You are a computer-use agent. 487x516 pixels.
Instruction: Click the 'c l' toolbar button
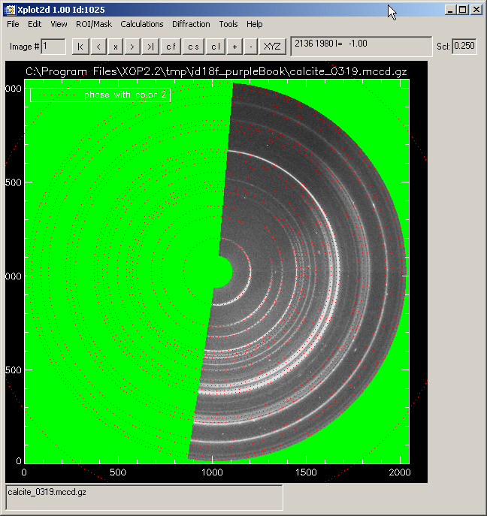click(216, 47)
